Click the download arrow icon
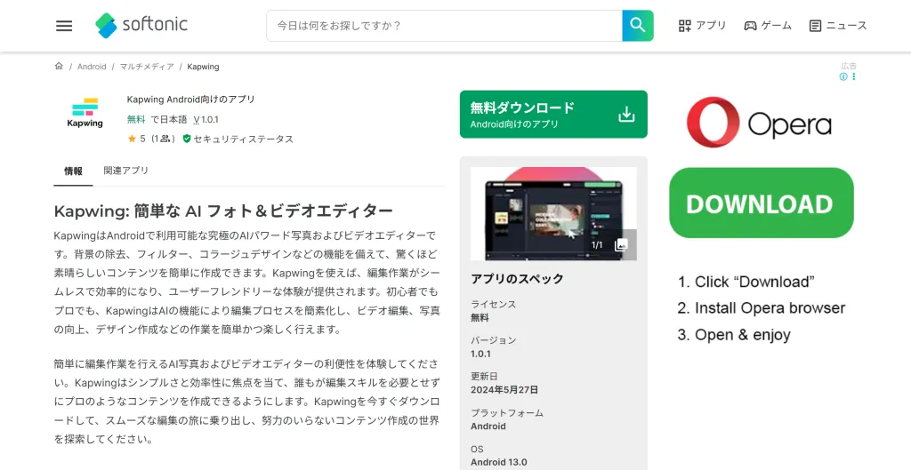 point(626,115)
